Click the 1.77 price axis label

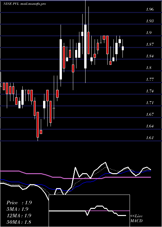tap(150, 79)
